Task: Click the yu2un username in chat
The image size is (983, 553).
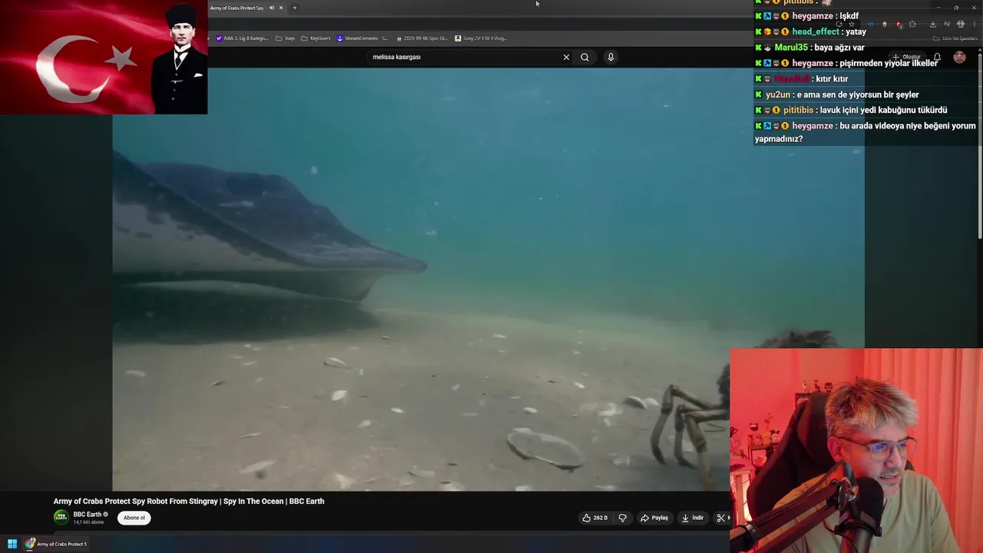Action: (x=778, y=94)
